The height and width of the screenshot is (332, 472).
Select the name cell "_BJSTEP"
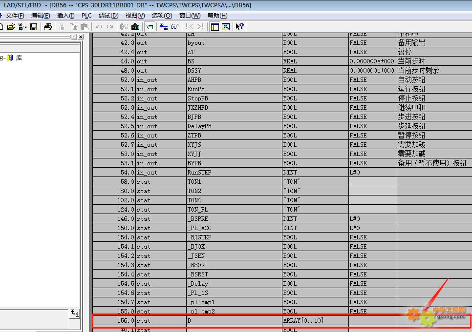(234, 237)
